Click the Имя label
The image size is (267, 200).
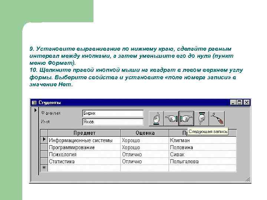tap(45, 122)
